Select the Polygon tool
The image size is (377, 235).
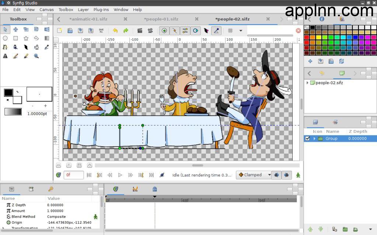[x=36, y=38]
